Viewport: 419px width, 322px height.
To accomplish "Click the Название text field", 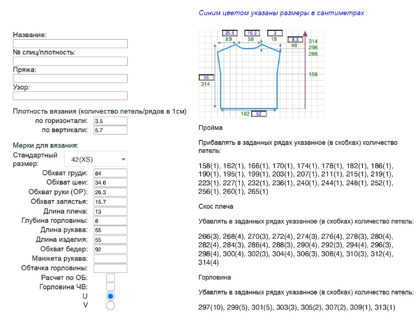I will [70, 44].
